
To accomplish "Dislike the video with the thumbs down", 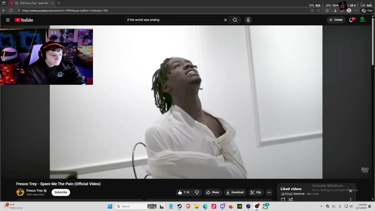I will point(197,192).
